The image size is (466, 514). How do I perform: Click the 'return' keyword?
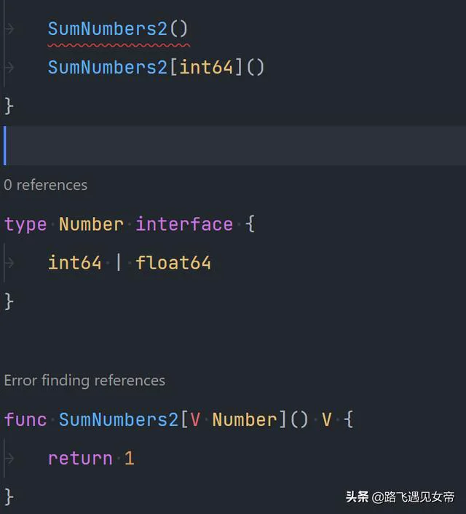pyautogui.click(x=80, y=459)
